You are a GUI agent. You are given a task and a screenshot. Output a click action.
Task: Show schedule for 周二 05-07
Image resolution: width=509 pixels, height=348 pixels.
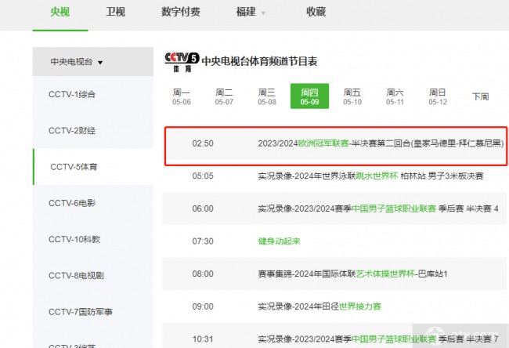(224, 96)
